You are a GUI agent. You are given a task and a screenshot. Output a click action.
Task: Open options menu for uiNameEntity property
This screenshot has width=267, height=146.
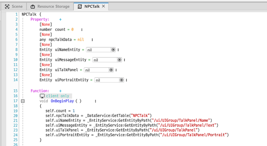tap(118, 50)
